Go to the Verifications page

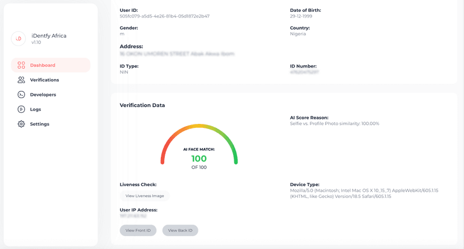point(44,80)
